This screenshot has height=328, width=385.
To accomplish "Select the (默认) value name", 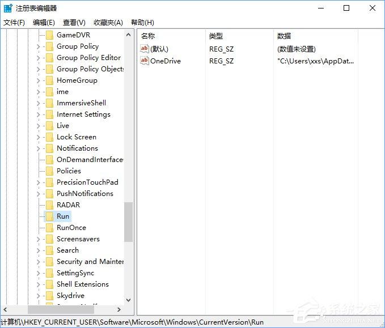I will tap(159, 49).
